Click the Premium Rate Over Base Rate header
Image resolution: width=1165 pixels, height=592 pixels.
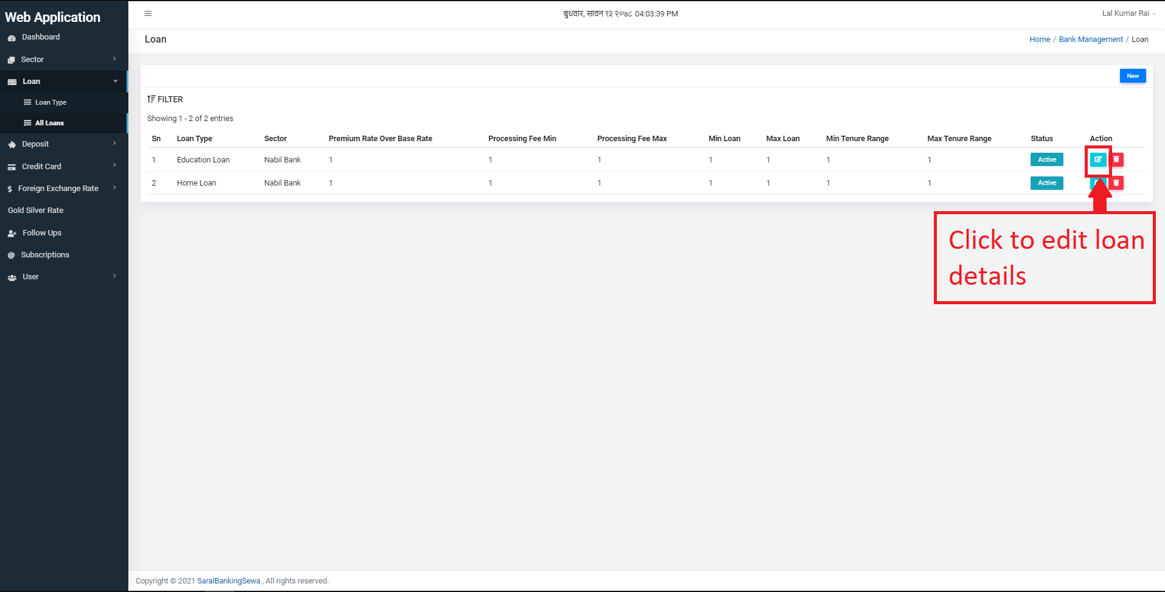pos(380,139)
